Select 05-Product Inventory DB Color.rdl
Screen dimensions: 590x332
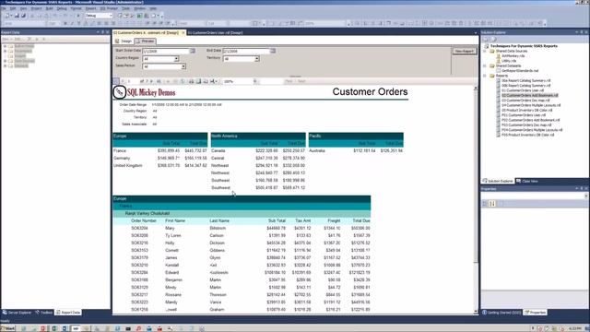526,111
